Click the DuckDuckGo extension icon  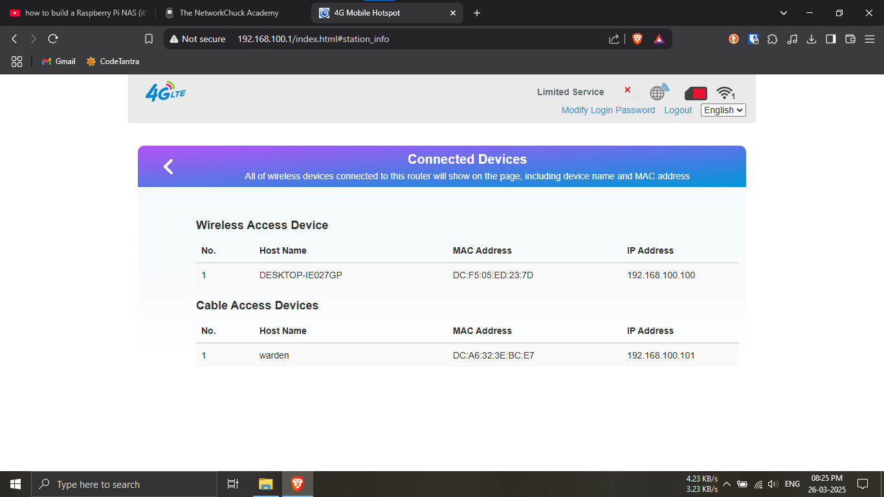pos(734,39)
